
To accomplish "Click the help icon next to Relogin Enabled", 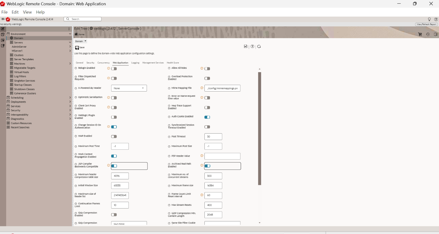I will tap(76, 68).
